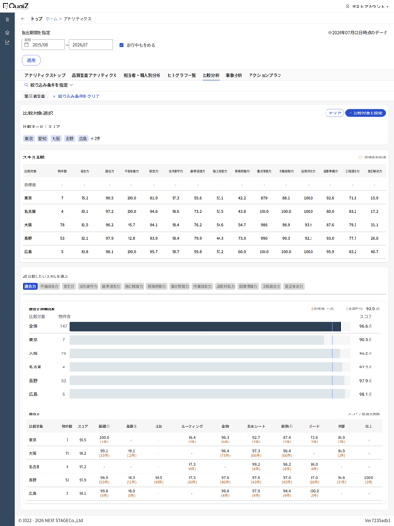
Task: Click the user icon beside テストアカウント
Action: [x=347, y=6]
